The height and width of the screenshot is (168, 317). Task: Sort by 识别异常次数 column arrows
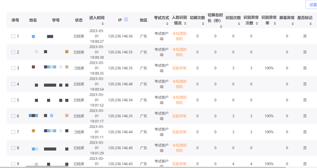click(257, 24)
